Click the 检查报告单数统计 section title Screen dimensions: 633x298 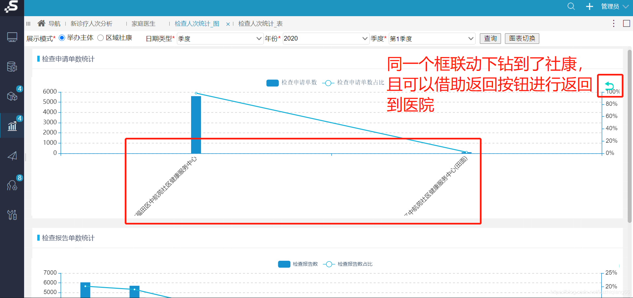(x=68, y=238)
